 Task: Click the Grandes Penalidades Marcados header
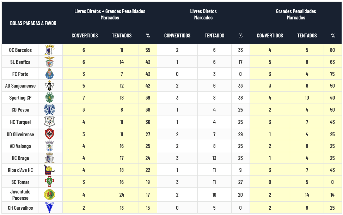(x=296, y=14)
